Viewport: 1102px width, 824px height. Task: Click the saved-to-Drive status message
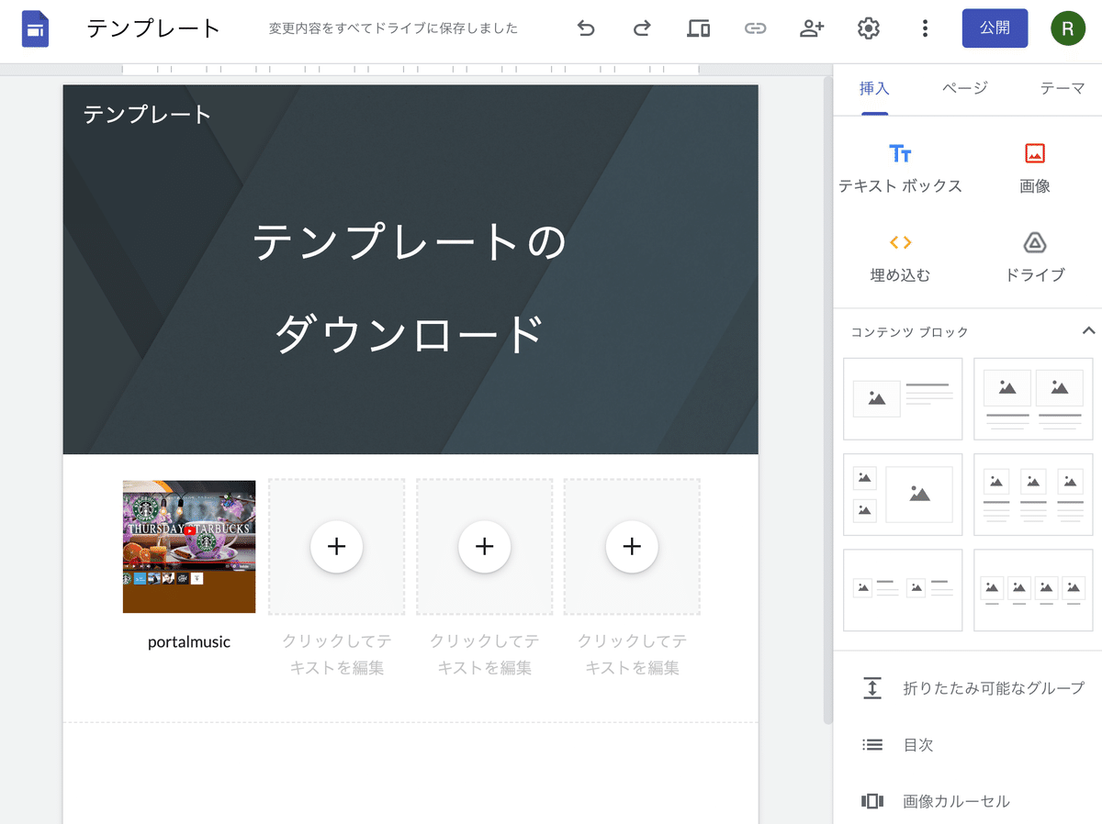coord(393,28)
